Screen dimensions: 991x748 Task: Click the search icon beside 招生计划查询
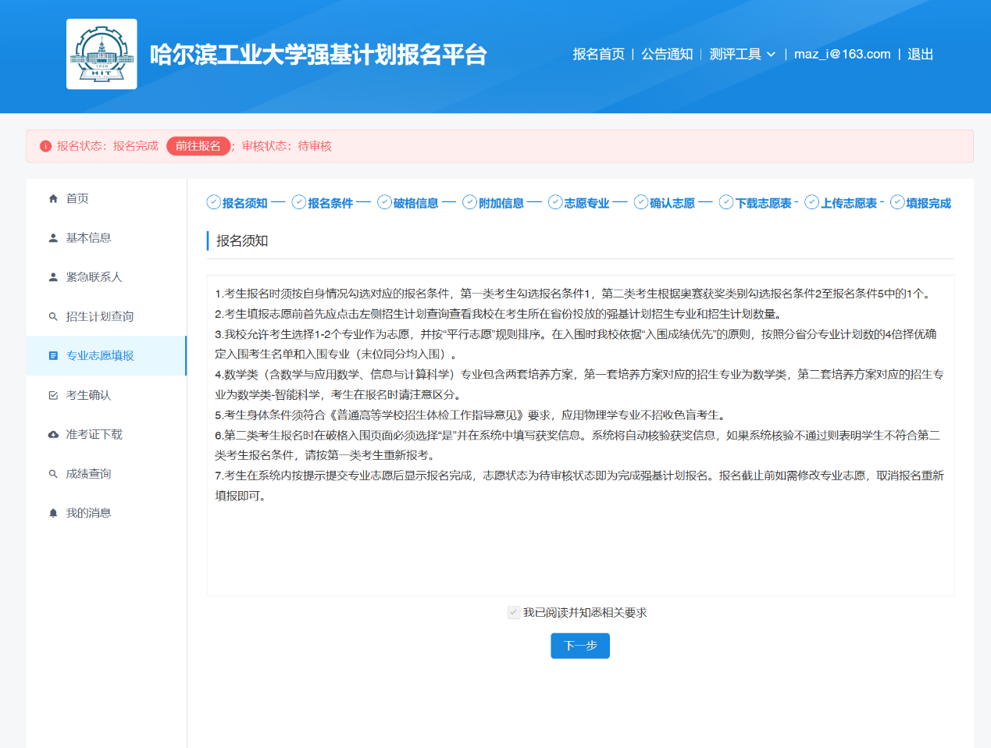pyautogui.click(x=53, y=317)
